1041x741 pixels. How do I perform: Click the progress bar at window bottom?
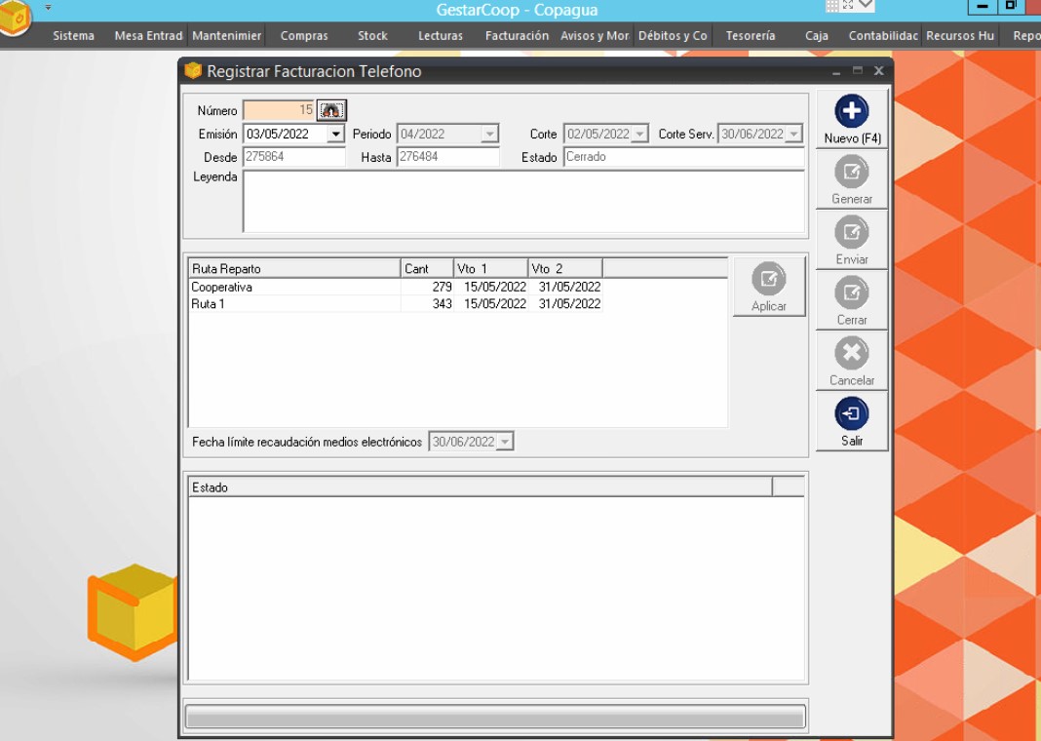tap(495, 717)
